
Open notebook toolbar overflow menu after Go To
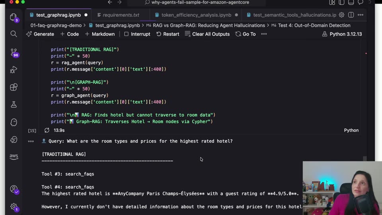click(x=264, y=34)
